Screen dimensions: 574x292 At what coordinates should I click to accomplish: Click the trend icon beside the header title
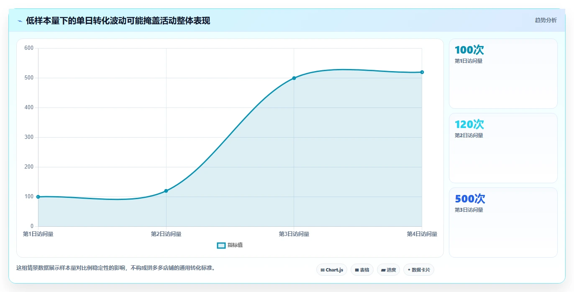[x=20, y=21]
